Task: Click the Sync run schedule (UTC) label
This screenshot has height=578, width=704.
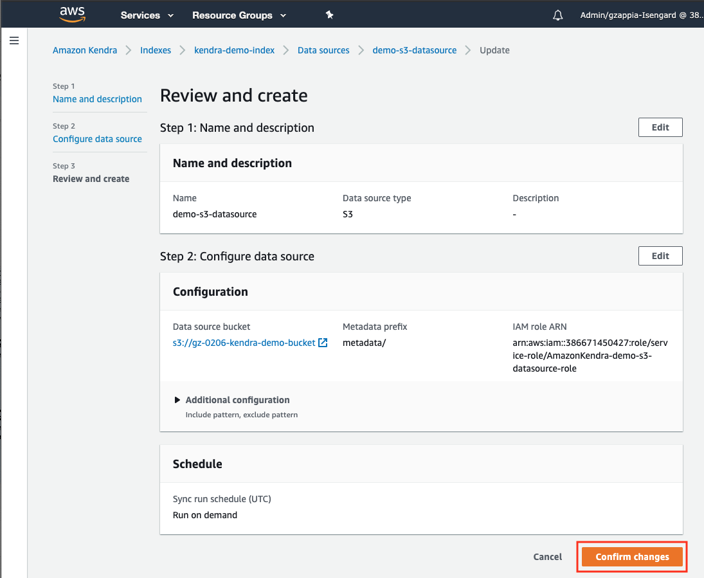Action: (222, 499)
